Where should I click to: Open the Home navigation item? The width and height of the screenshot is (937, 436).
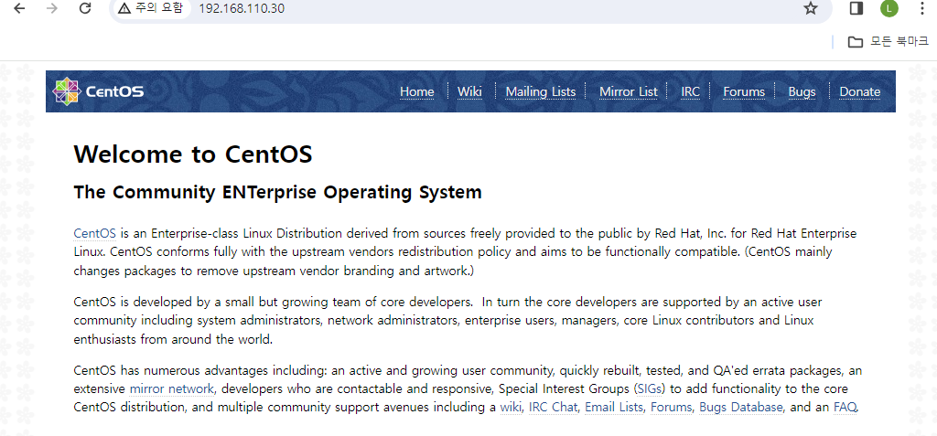coord(417,92)
